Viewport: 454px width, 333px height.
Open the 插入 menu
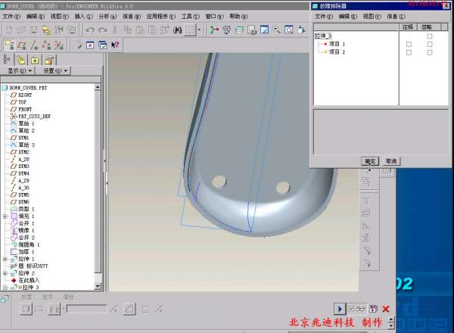click(79, 16)
